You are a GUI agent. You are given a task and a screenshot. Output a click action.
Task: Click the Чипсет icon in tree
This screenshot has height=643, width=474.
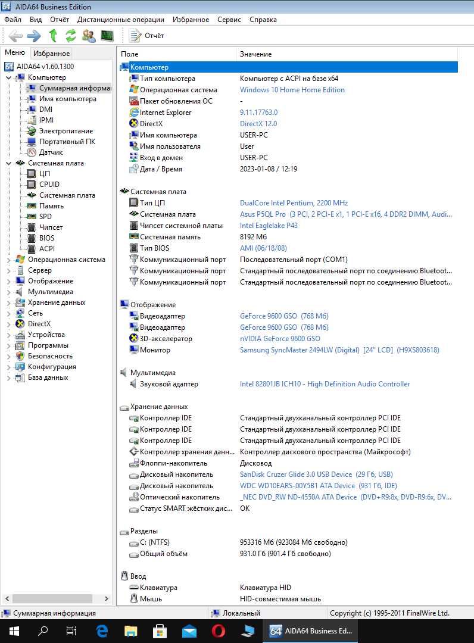pyautogui.click(x=32, y=227)
